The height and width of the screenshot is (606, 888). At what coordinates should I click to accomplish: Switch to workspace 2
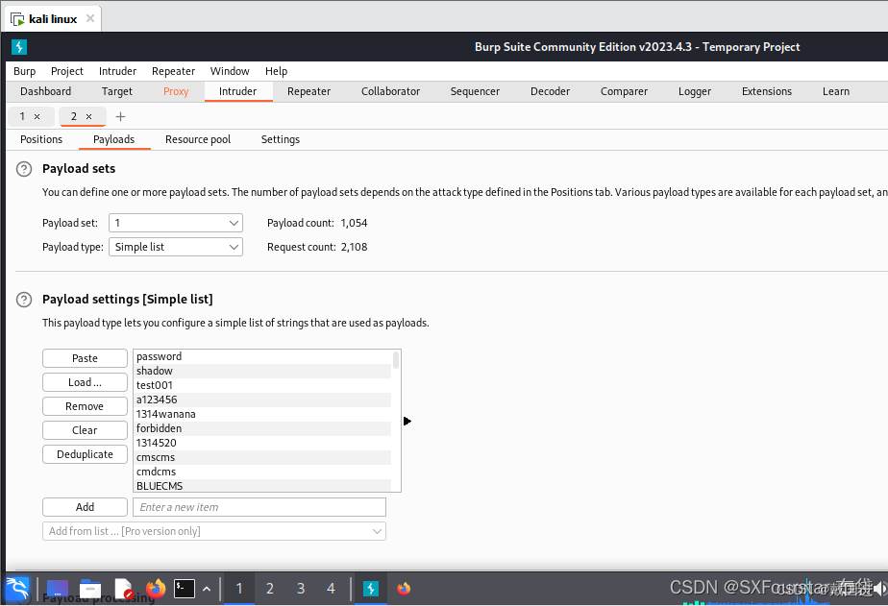pyautogui.click(x=270, y=589)
